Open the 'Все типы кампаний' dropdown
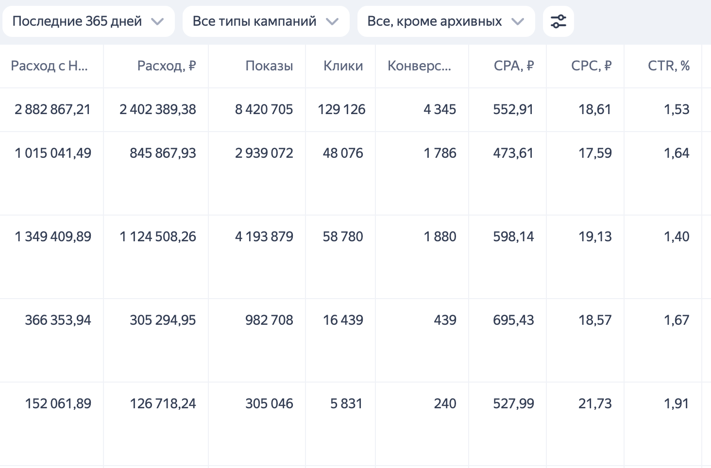The width and height of the screenshot is (711, 468). click(x=265, y=21)
